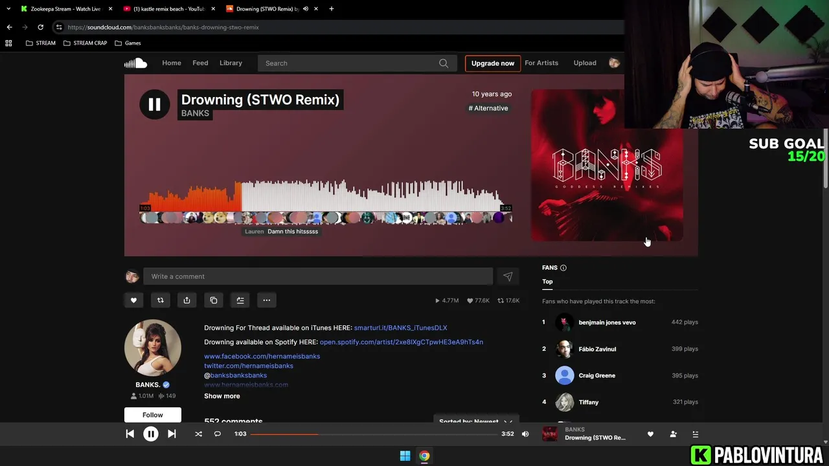829x466 pixels.
Task: Open fan benjmain jones vevo profile
Action: click(x=607, y=322)
